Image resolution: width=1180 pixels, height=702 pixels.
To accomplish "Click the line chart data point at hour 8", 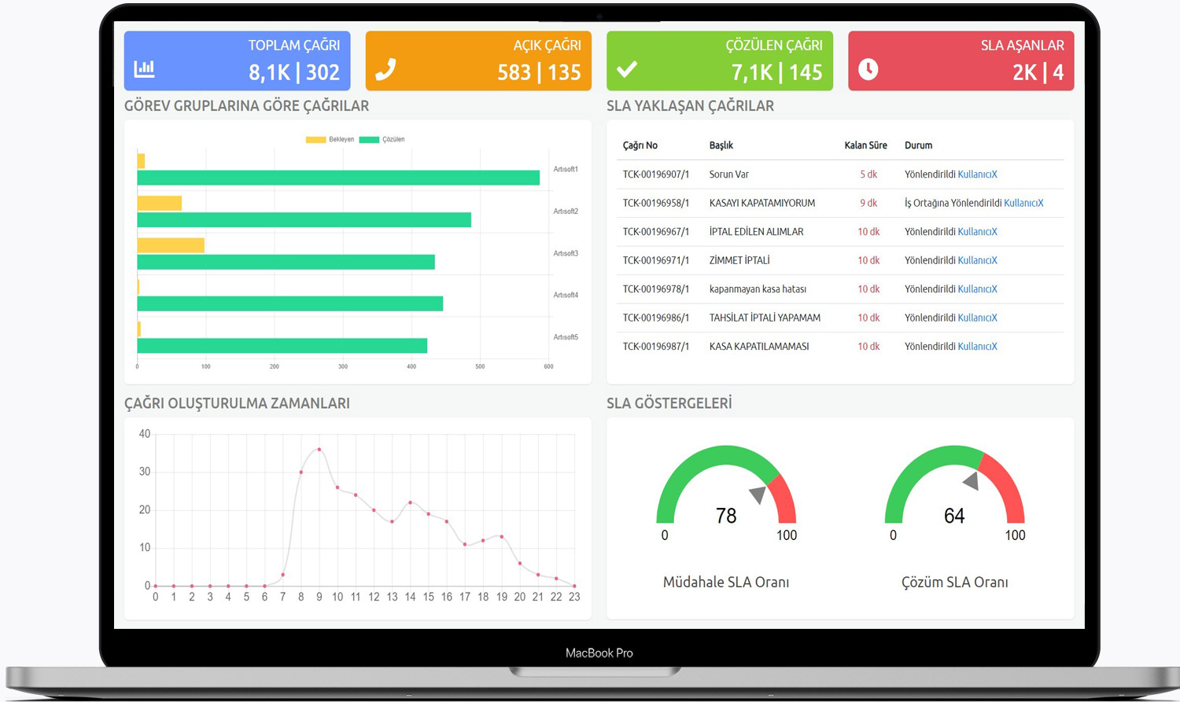I will point(301,472).
